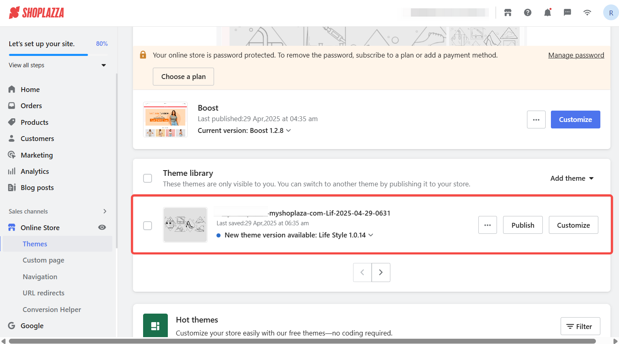
Task: Click the Google G icon
Action: point(12,325)
